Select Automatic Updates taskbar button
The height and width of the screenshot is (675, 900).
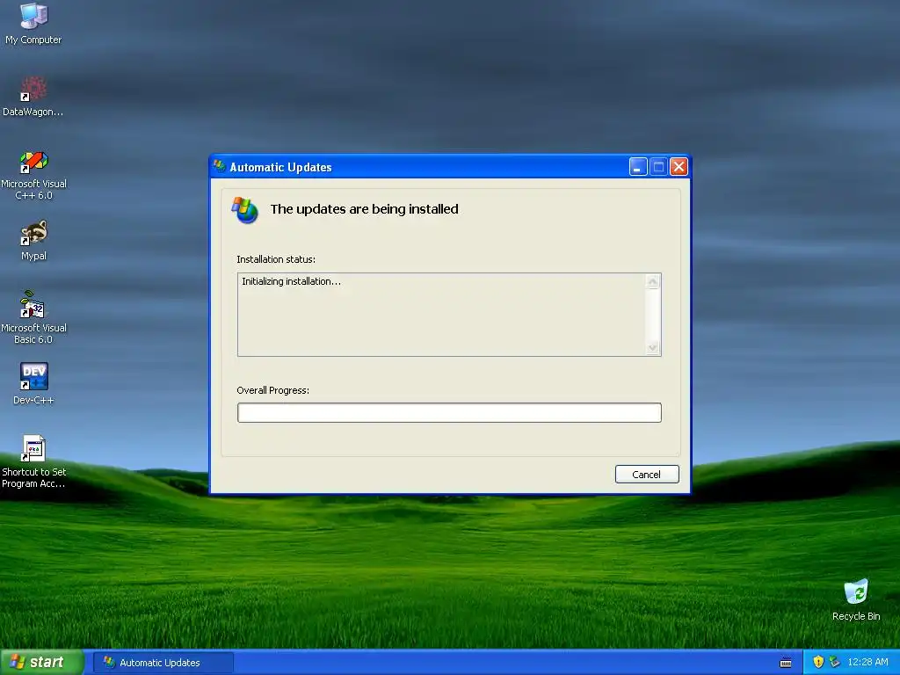point(163,663)
